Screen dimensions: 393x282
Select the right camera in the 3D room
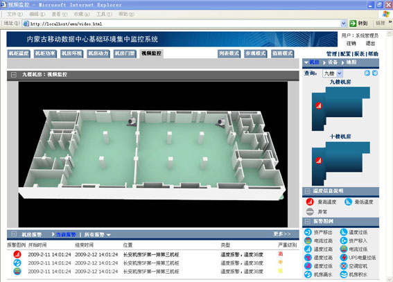(221, 122)
